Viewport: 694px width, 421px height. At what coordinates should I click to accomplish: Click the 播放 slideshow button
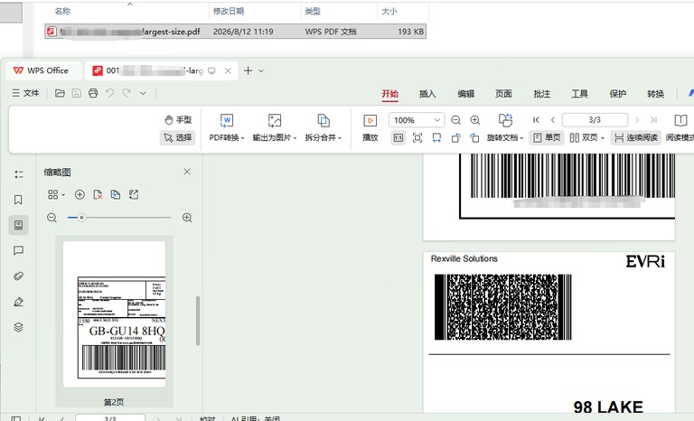coord(370,127)
